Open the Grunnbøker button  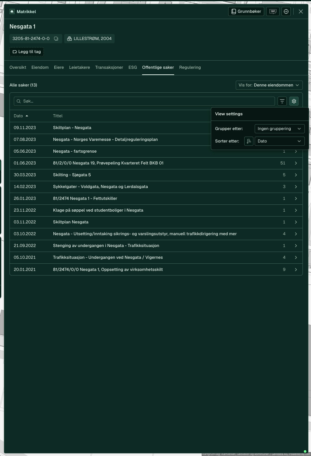(x=246, y=11)
